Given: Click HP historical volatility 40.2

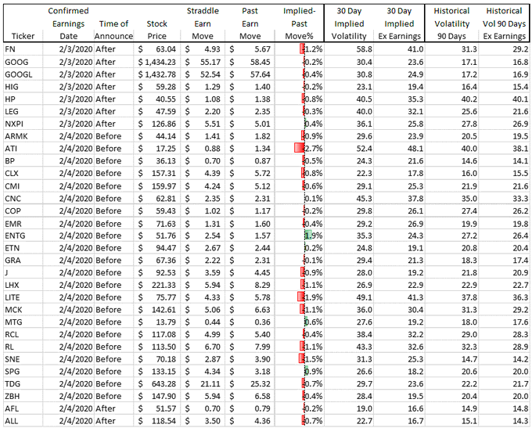Looking at the screenshot, I should point(451,99).
